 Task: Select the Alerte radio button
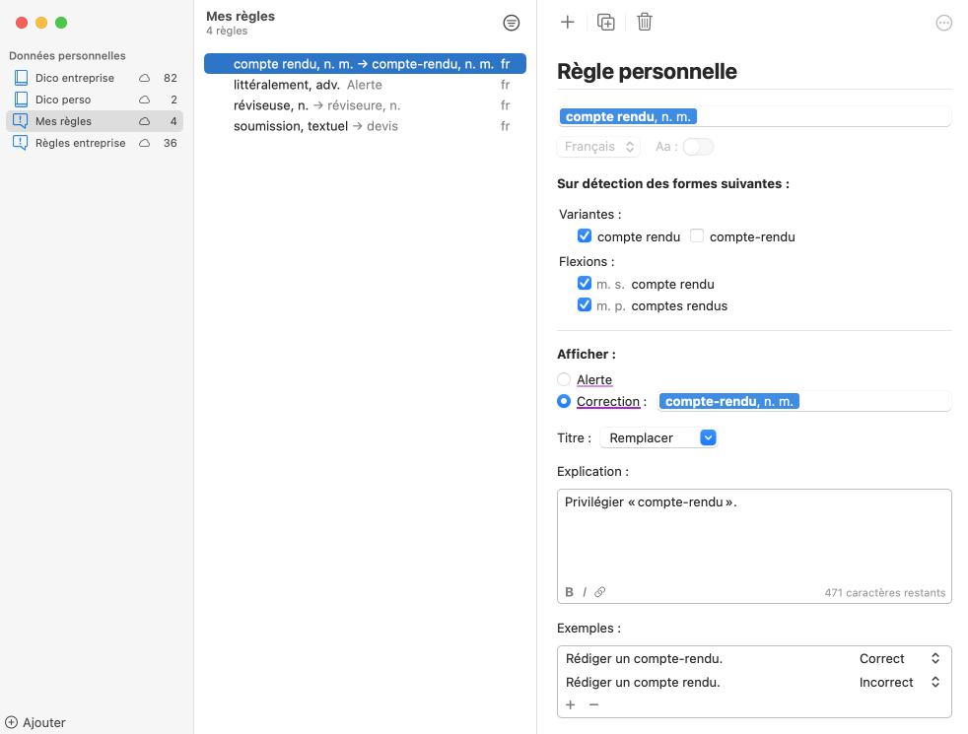(x=564, y=379)
